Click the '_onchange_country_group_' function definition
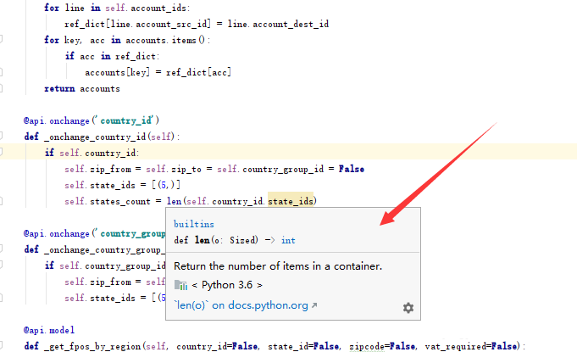 95,249
